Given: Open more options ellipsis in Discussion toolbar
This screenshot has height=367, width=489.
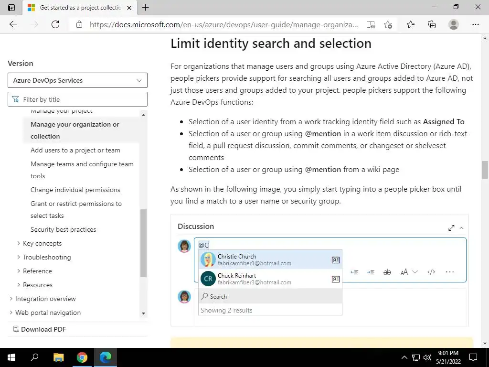Looking at the screenshot, I should tap(450, 272).
